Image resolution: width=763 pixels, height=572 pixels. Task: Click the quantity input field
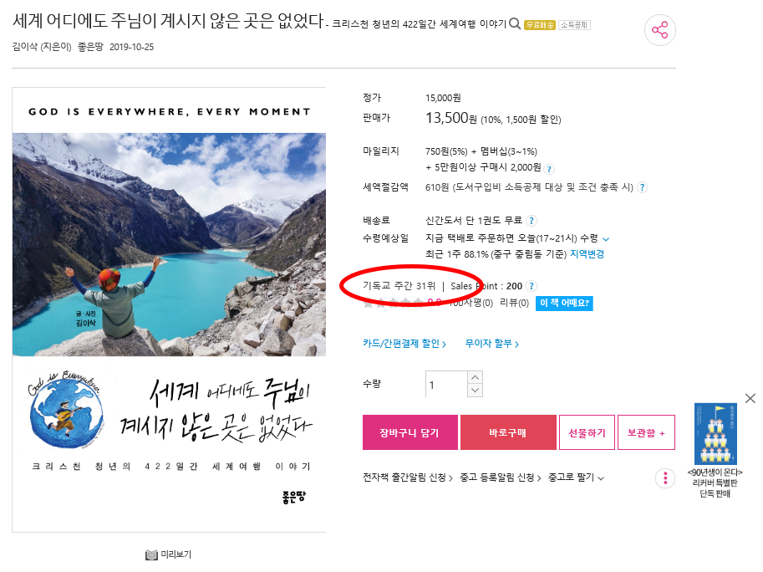pyautogui.click(x=447, y=384)
